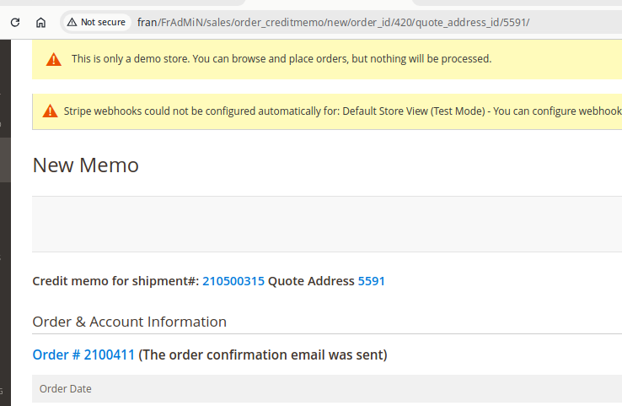This screenshot has height=406, width=622.
Task: Click the gray action bar below New Memo
Action: pyautogui.click(x=327, y=224)
